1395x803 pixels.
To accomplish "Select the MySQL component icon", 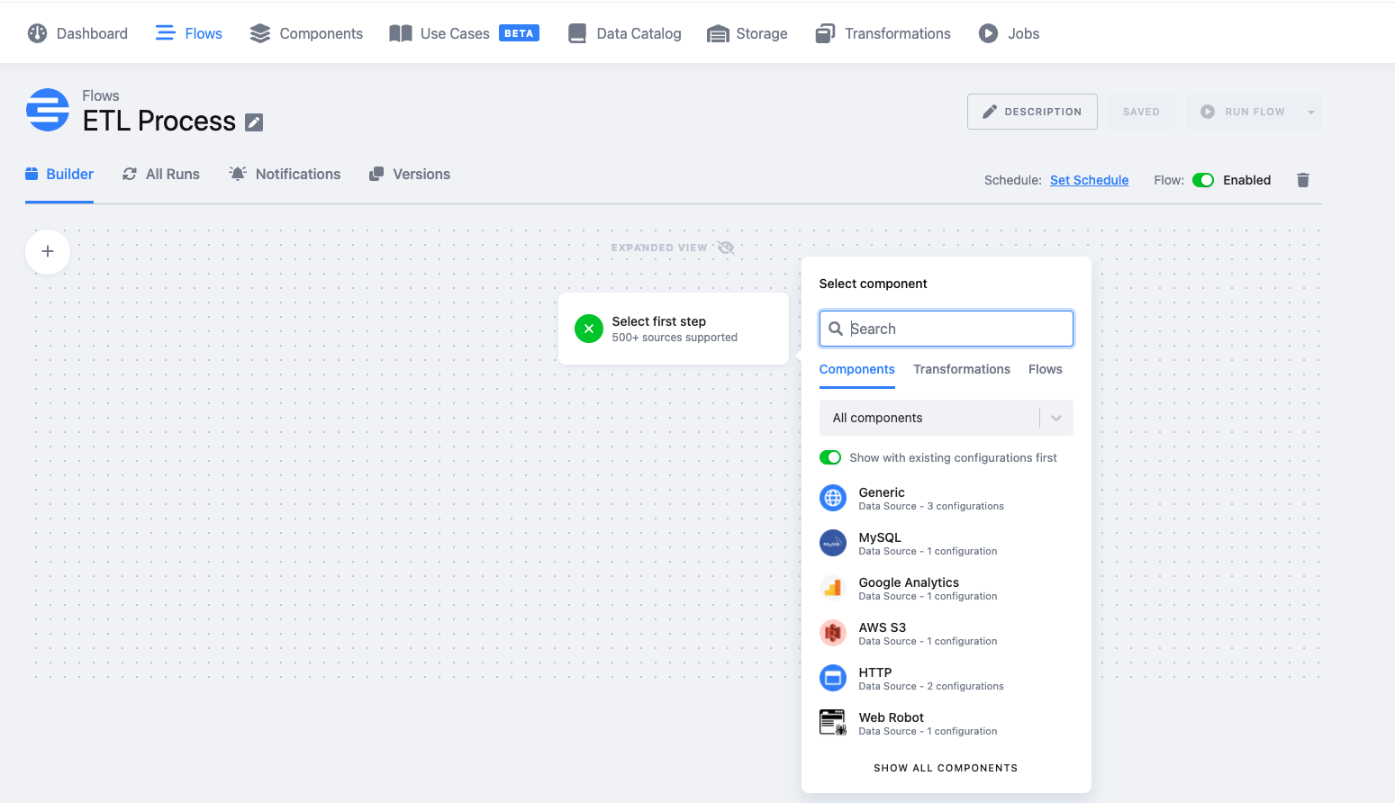I will [833, 543].
